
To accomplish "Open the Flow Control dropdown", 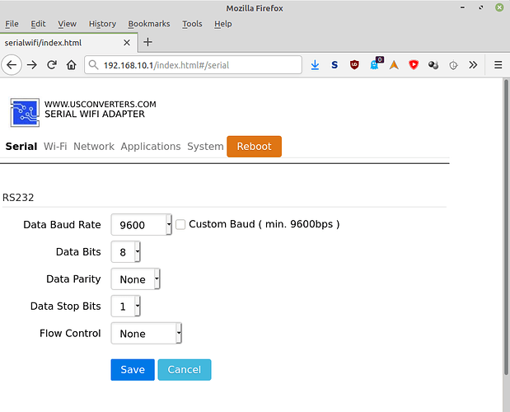I will point(146,333).
